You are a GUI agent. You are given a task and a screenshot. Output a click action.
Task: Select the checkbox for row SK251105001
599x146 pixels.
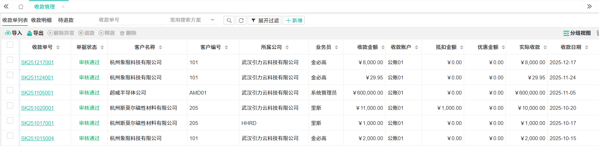pos(10,90)
